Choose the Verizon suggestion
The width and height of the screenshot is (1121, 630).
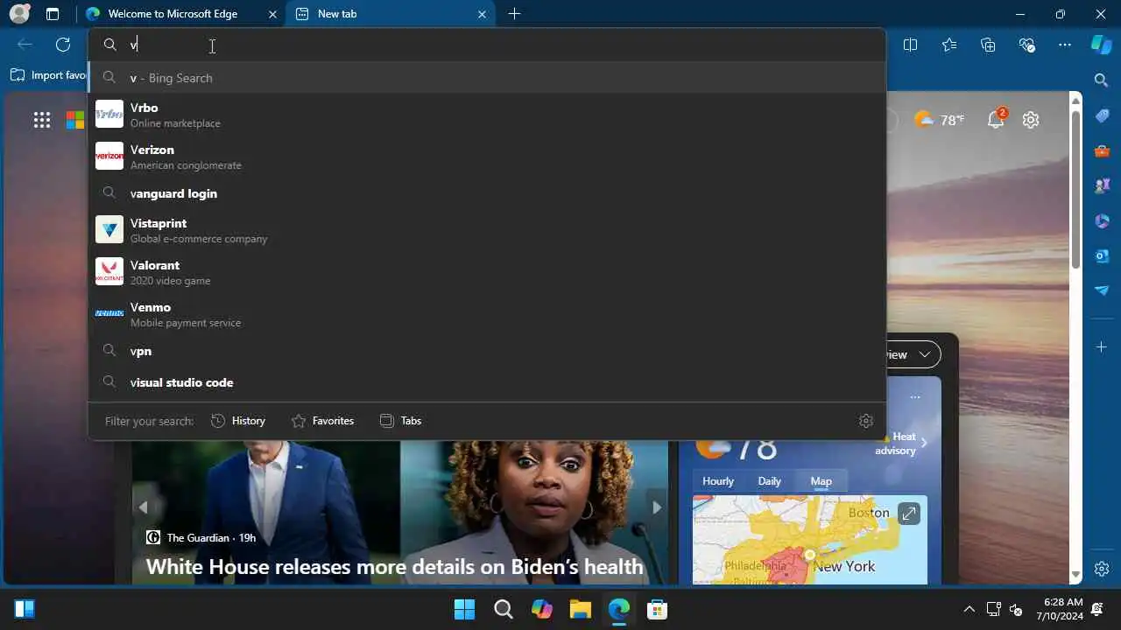[487, 157]
